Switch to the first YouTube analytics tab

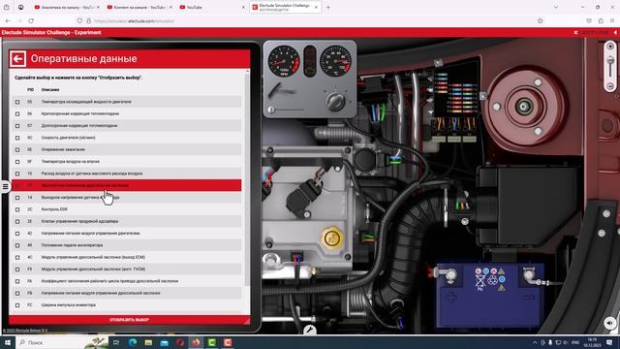(67, 7)
